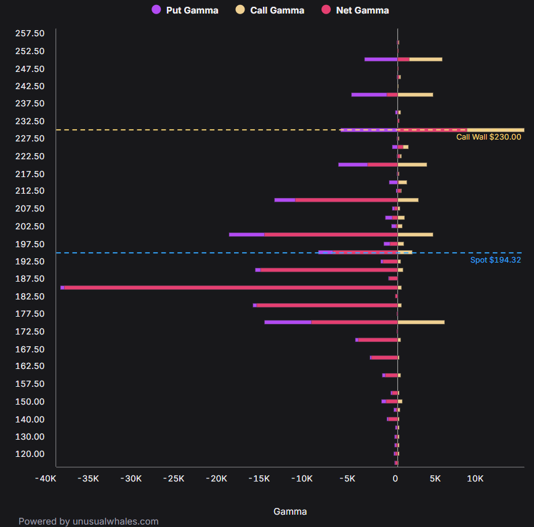Click the 197.50 strike label
This screenshot has width=534, height=527.
(x=30, y=244)
